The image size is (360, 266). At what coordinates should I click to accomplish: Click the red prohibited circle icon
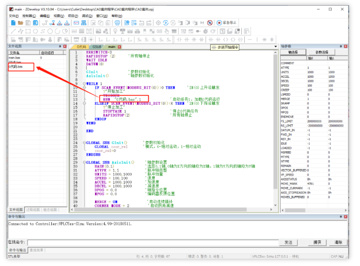tap(210, 23)
